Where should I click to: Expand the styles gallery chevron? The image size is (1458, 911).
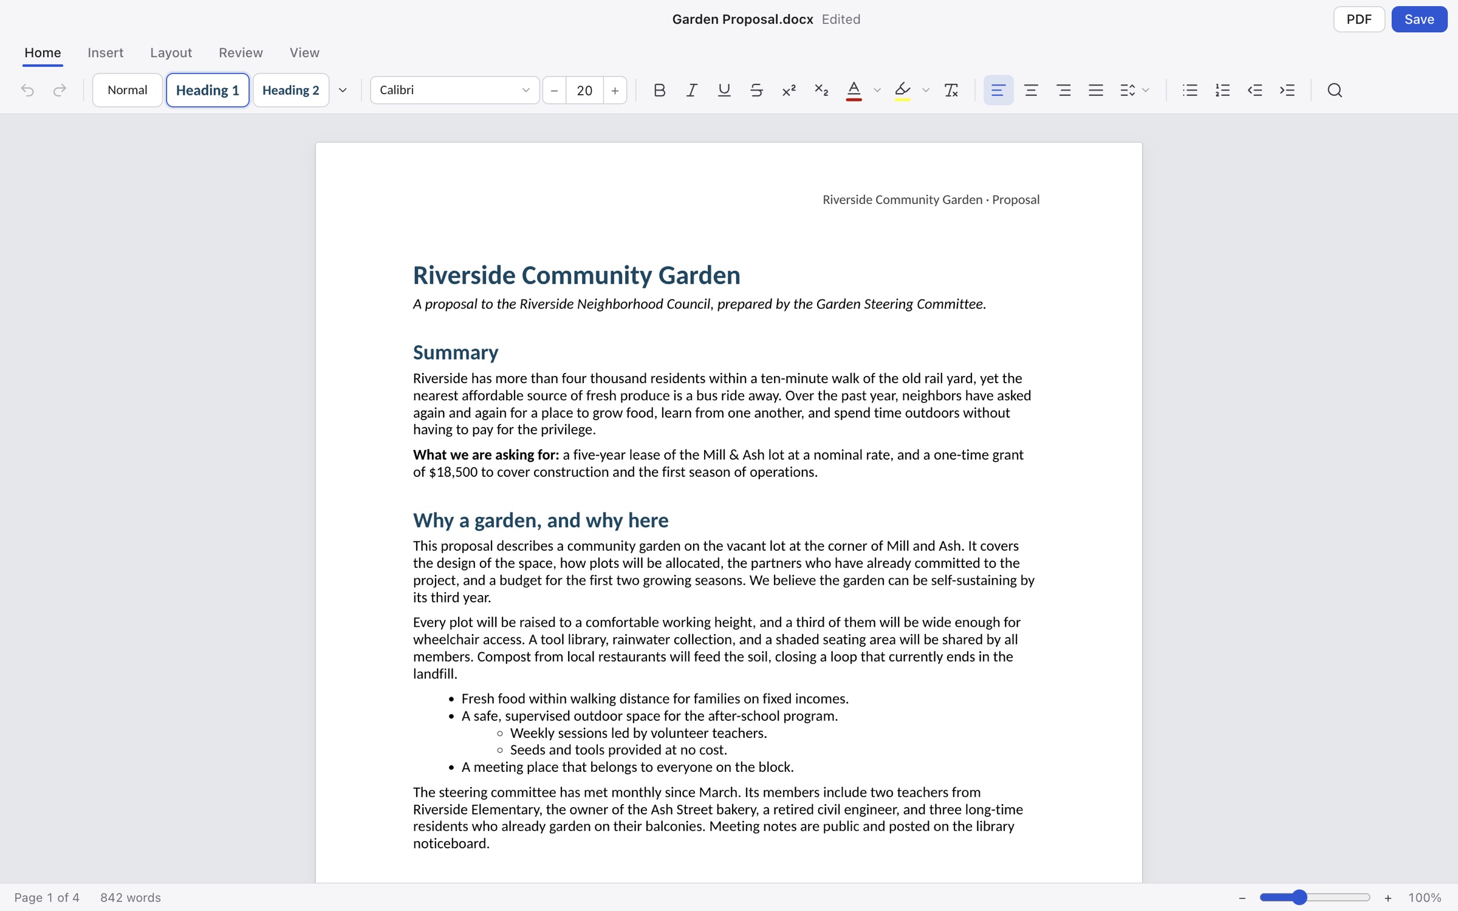[343, 90]
